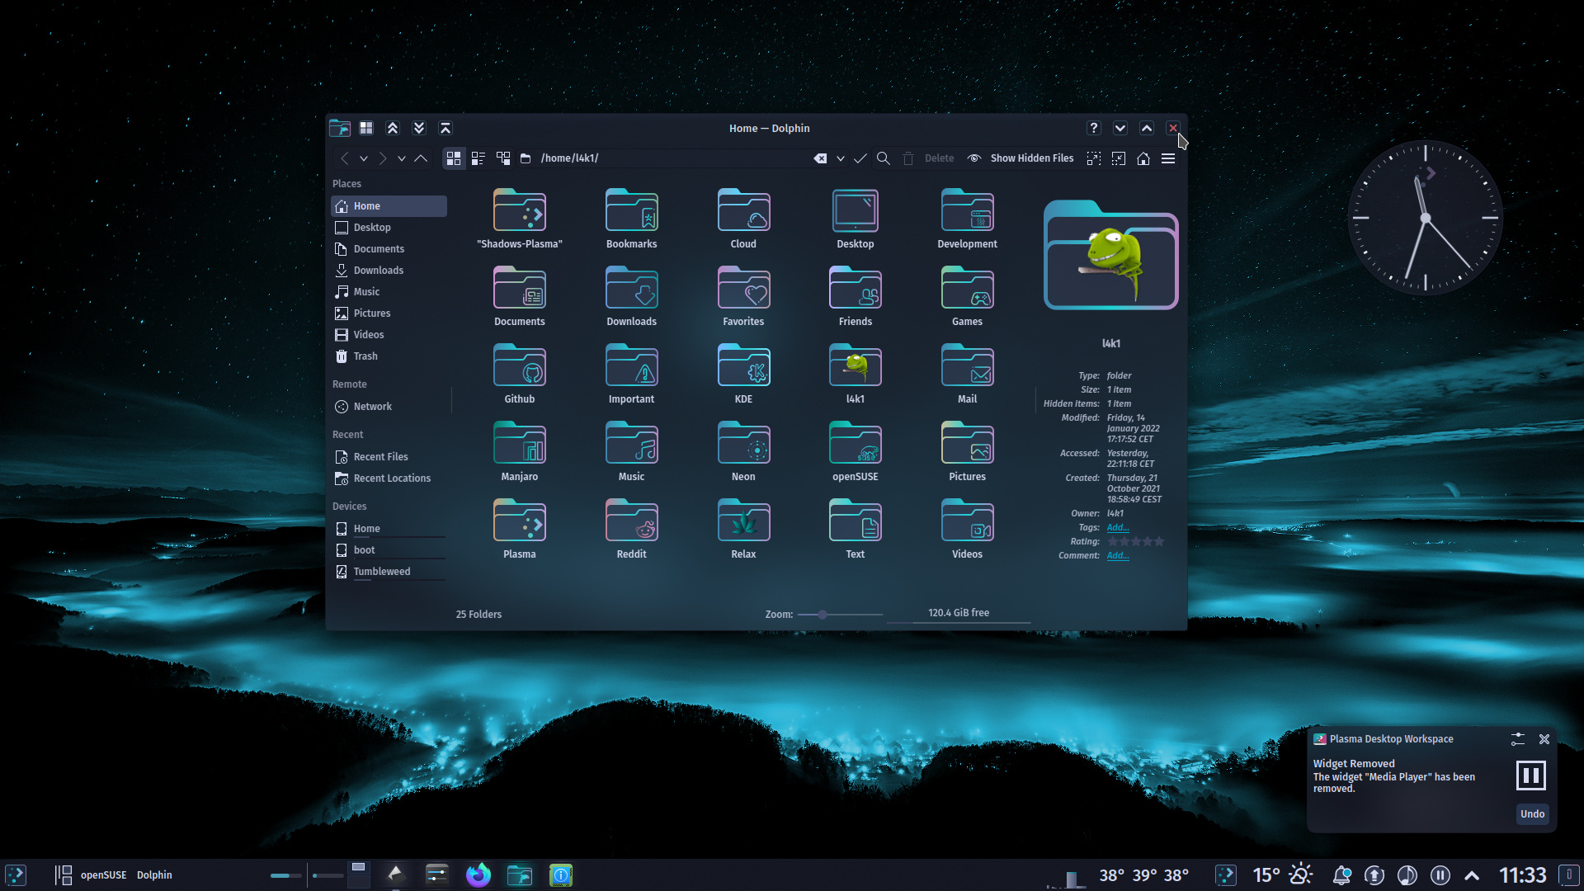Screen dimensions: 1584x891
Task: Select Tumbleweed device in sidebar
Action: pos(389,572)
